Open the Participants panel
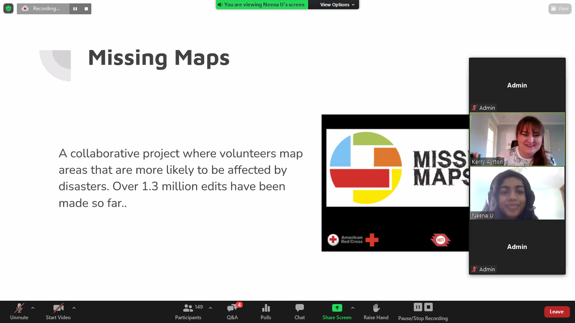The height and width of the screenshot is (323, 575). click(188, 312)
